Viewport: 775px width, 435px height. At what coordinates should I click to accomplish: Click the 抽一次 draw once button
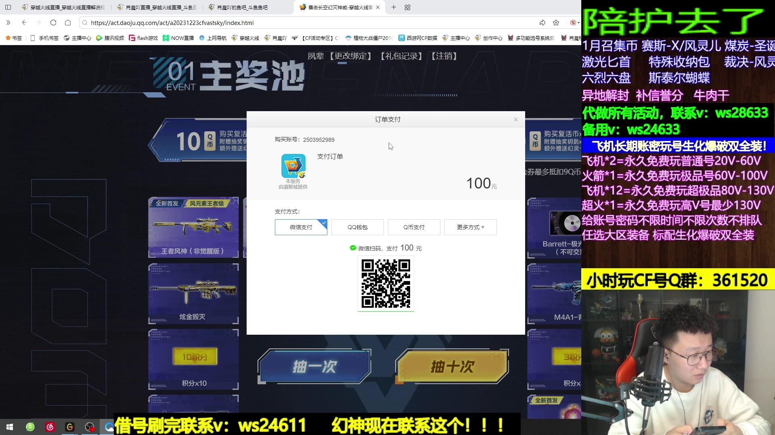[x=314, y=367]
